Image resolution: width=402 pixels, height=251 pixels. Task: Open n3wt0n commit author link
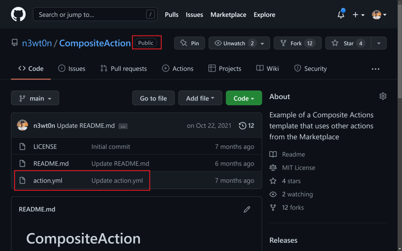44,126
